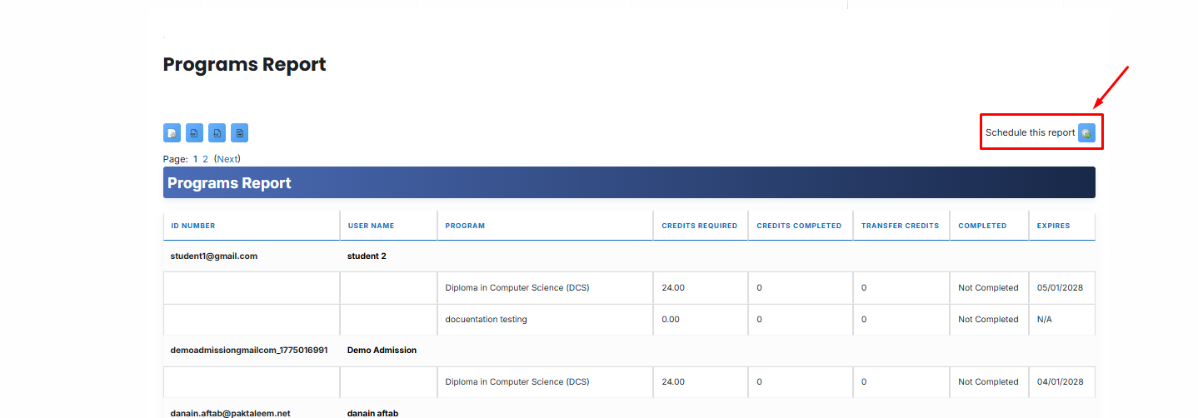Select the student1@gmail.com ID cell
This screenshot has height=418, width=1198.
(214, 256)
